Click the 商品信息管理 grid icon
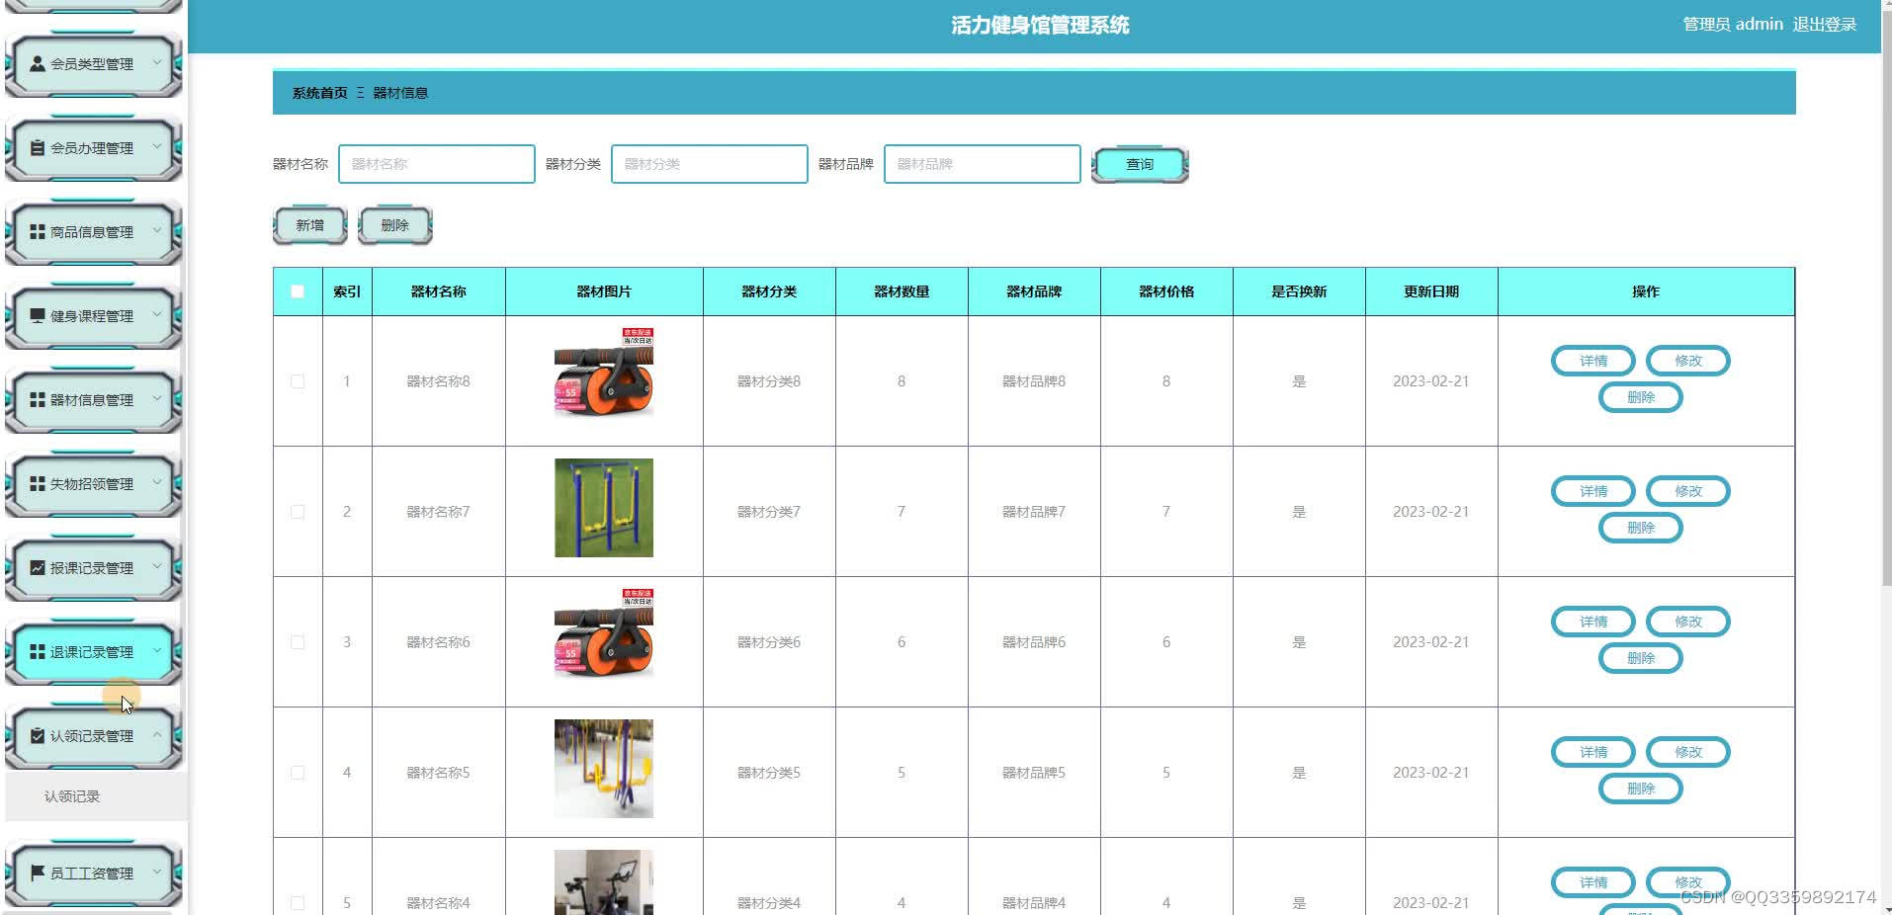The width and height of the screenshot is (1892, 915). coord(38,232)
